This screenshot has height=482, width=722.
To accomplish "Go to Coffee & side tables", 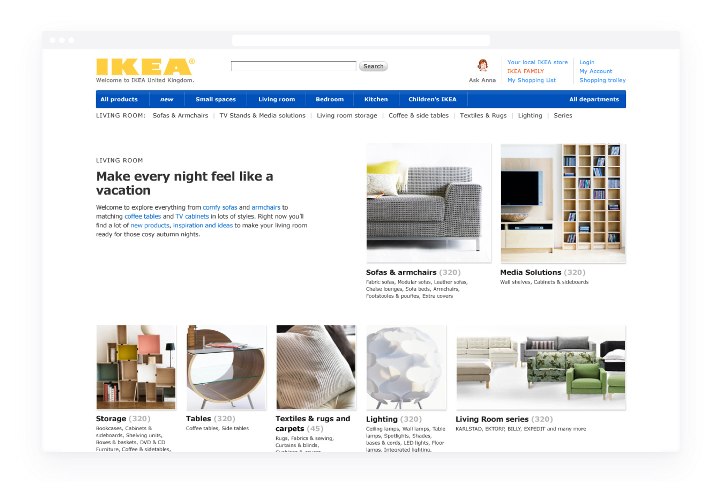I will pyautogui.click(x=418, y=116).
